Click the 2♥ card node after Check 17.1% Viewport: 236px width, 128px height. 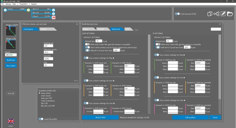(54, 17)
